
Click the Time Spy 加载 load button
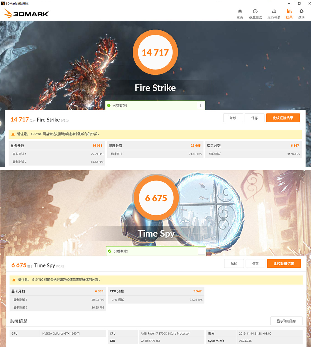[234, 264]
